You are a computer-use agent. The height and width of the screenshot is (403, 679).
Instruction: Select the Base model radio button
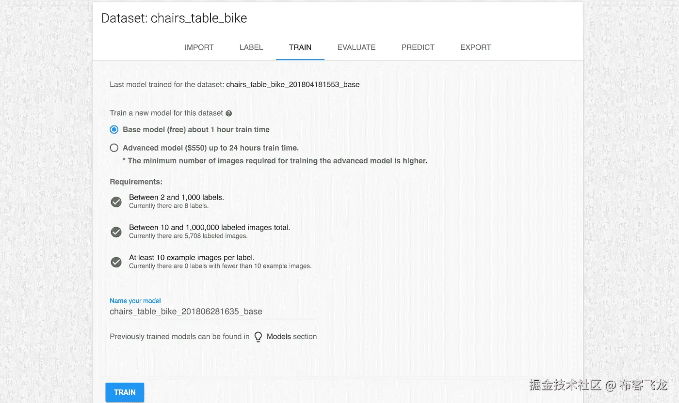(x=114, y=130)
